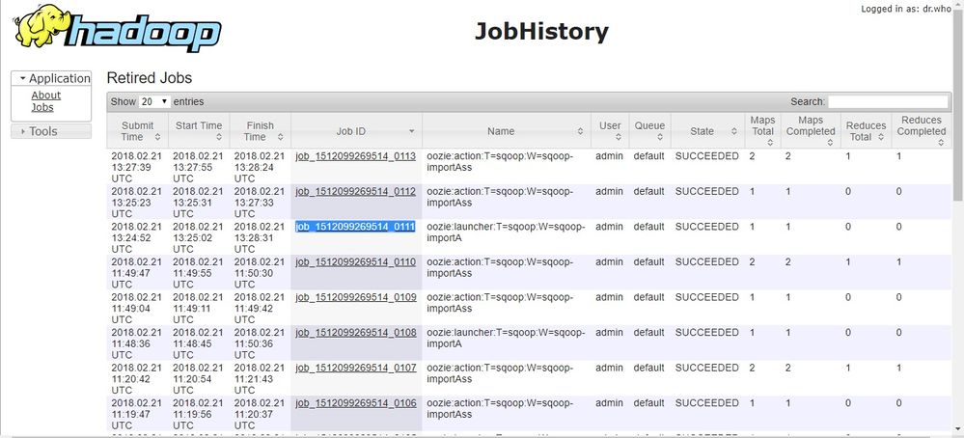Sort table by Finish Time column
Viewport: 964px width, 438px height.
pos(261,131)
